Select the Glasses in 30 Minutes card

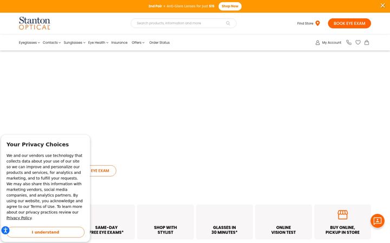[224, 222]
